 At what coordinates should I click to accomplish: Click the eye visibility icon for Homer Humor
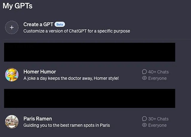(x=144, y=78)
